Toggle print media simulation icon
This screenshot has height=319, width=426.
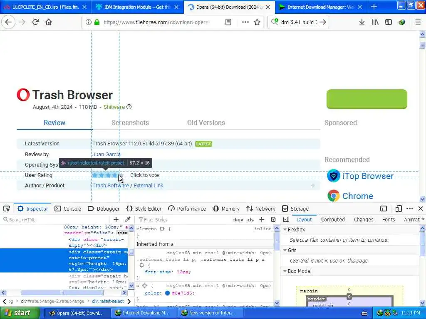point(273,219)
